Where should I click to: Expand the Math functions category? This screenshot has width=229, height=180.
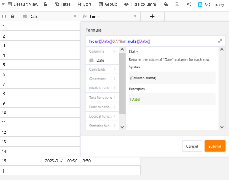point(102,88)
